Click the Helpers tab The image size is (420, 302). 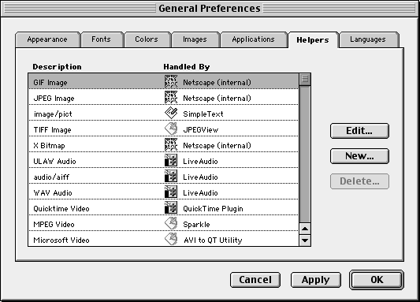point(313,40)
